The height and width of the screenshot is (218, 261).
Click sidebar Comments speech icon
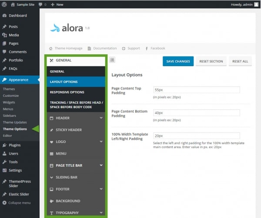[x=4, y=52]
